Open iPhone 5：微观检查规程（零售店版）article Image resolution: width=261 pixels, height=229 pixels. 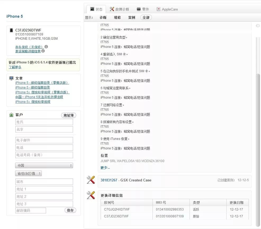[42, 92]
